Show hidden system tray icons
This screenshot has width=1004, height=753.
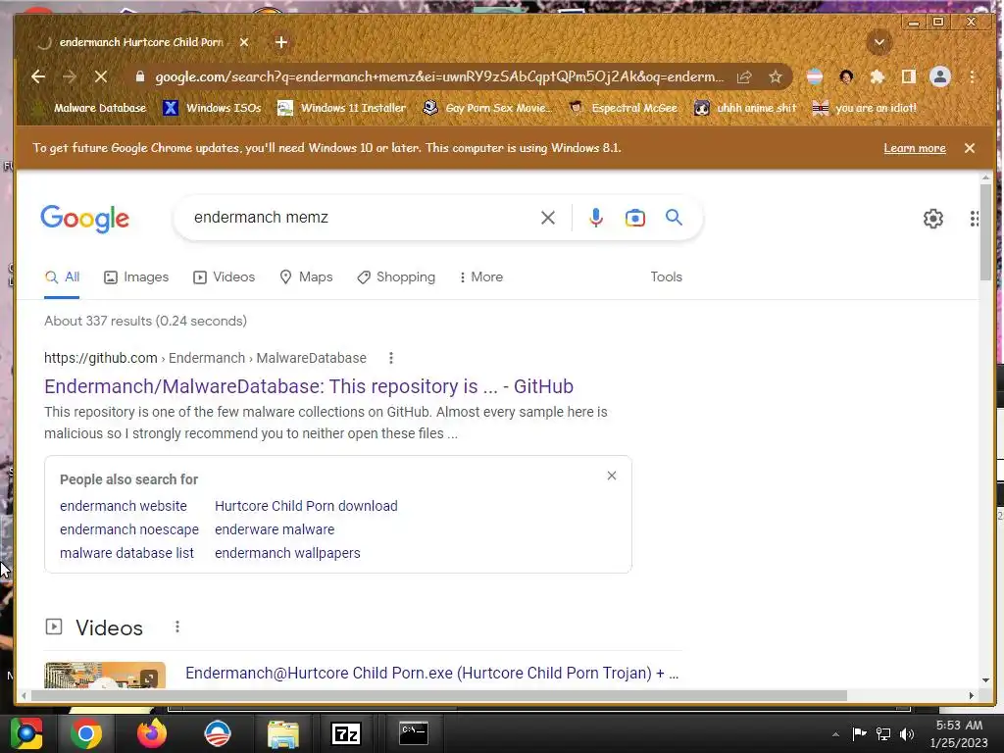(x=835, y=734)
